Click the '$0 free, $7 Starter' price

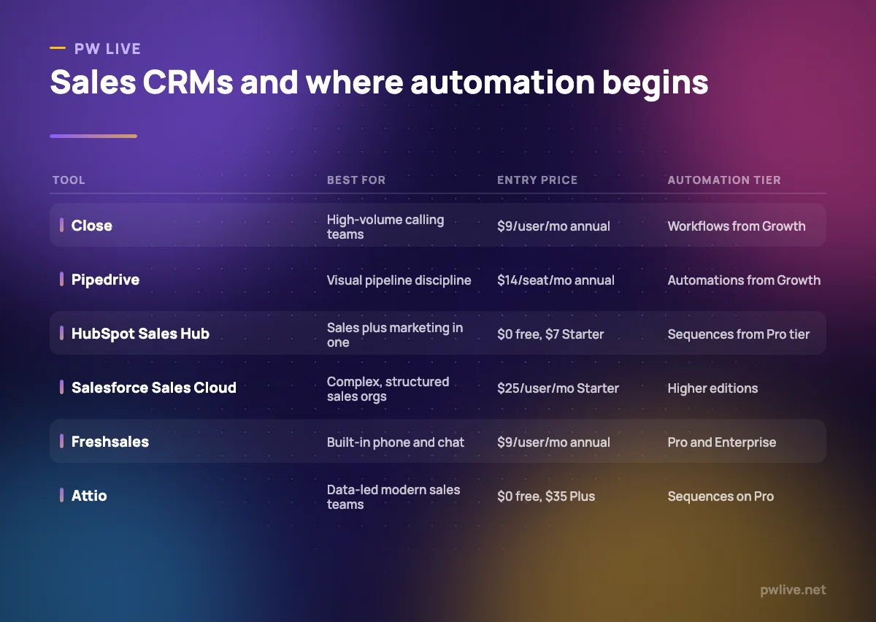(550, 334)
